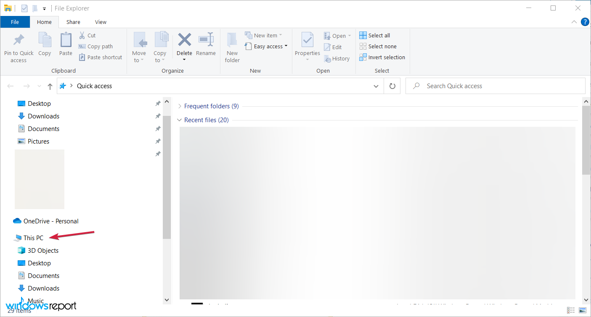Unpin Desktop using its pin icon

point(158,104)
